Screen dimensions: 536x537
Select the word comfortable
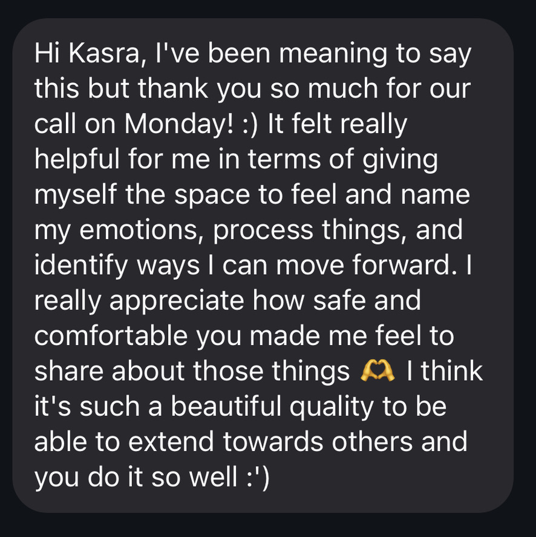[x=111, y=335]
